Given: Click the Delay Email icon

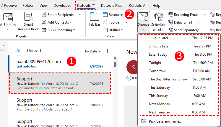Looking at the screenshot, I should (x=170, y=22).
